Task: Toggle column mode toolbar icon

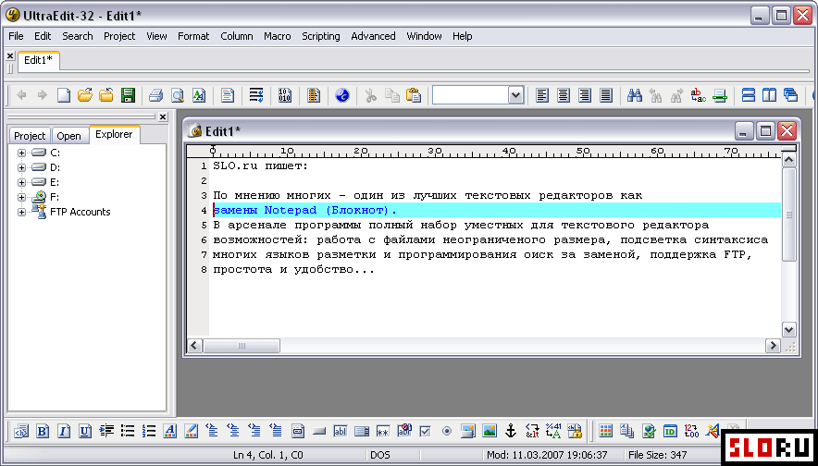Action: pyautogui.click(x=314, y=95)
